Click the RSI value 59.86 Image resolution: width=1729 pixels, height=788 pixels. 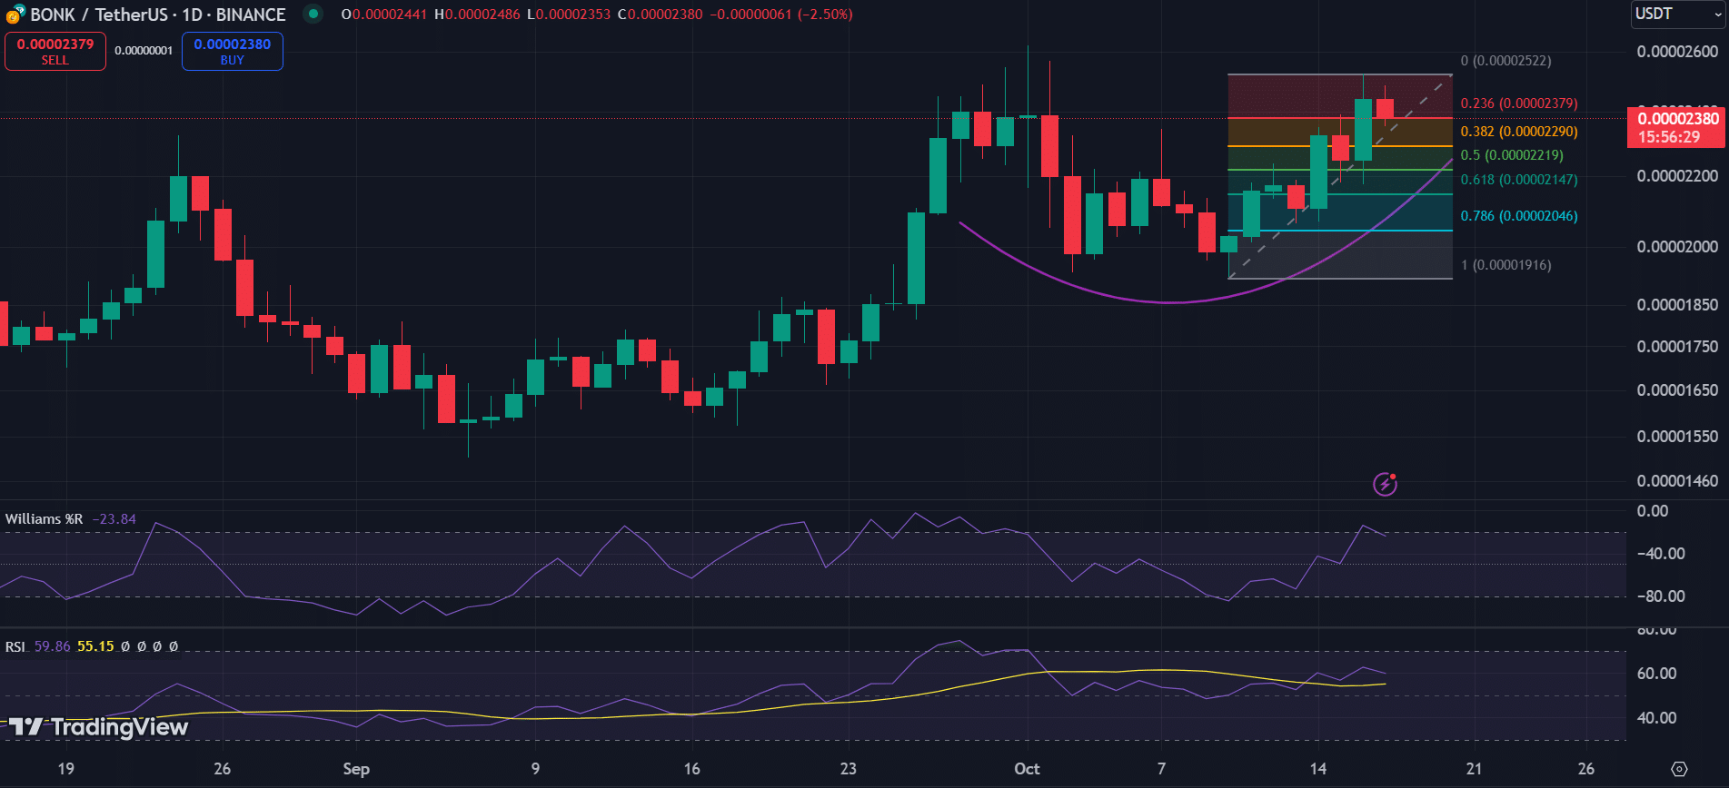click(52, 646)
